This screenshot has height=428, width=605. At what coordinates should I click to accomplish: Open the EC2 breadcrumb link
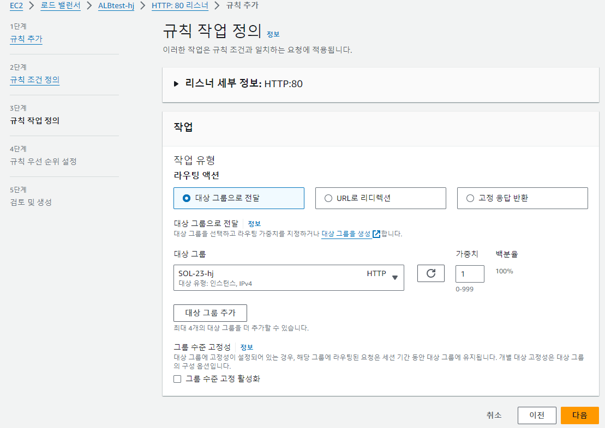click(16, 6)
